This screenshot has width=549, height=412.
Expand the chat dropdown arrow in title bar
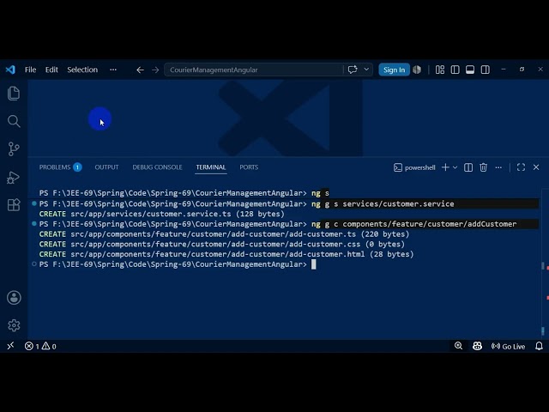pyautogui.click(x=366, y=70)
